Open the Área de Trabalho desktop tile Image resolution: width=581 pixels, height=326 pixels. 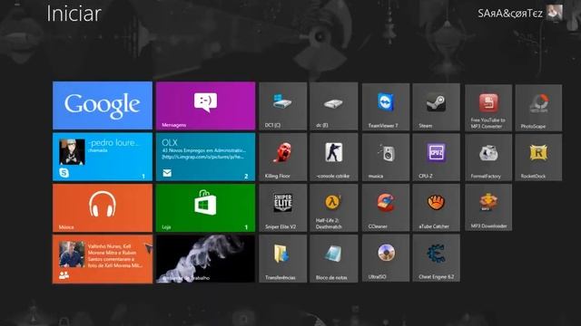pos(206,259)
